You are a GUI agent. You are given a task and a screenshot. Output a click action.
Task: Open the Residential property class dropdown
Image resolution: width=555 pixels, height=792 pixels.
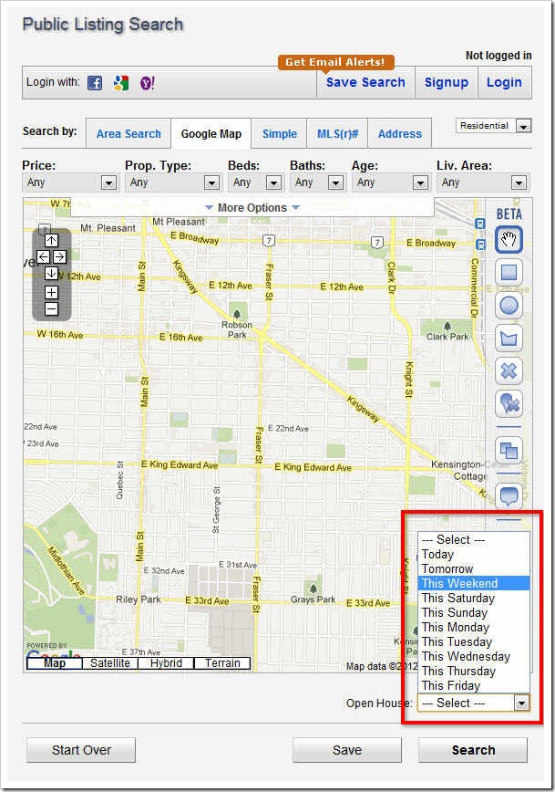[493, 126]
